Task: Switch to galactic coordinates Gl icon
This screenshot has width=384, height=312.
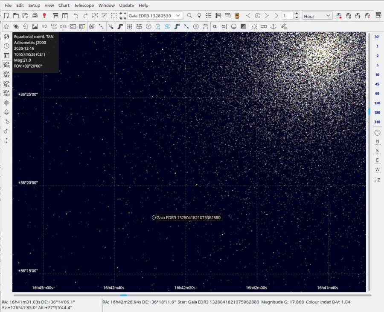Action: tap(6, 93)
